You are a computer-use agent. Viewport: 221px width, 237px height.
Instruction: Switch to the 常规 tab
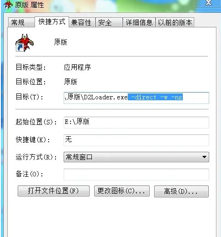[21, 23]
